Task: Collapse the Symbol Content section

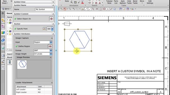Action: pos(53,14)
